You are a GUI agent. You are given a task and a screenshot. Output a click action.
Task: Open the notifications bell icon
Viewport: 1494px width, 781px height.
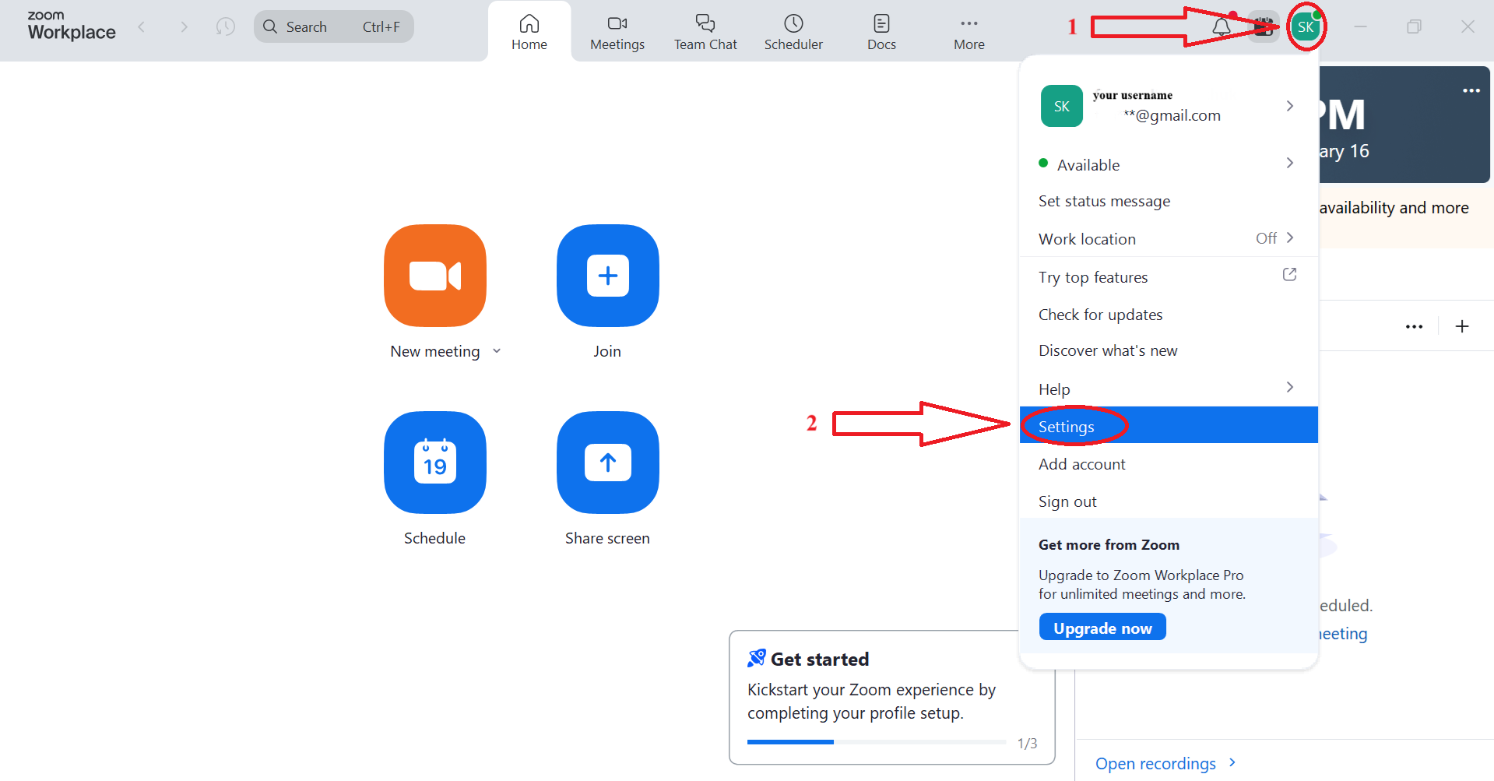1221,27
